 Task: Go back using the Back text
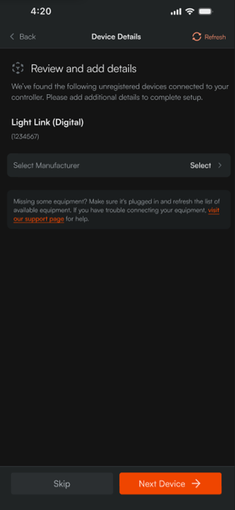click(27, 37)
